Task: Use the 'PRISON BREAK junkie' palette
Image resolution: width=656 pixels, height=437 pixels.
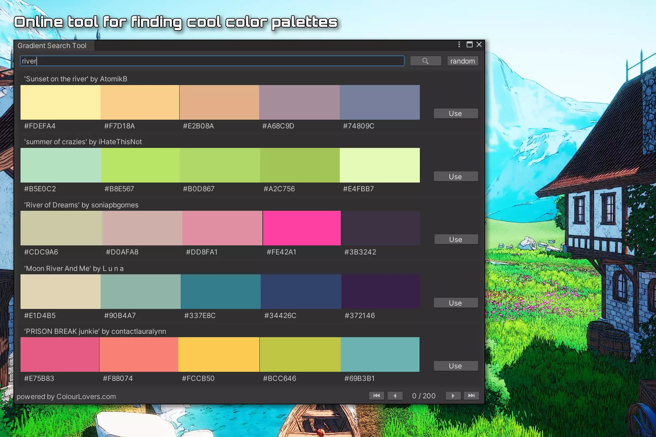Action: click(455, 366)
